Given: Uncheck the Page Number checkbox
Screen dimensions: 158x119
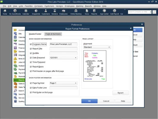Looking at the screenshot, I should coord(31,83).
